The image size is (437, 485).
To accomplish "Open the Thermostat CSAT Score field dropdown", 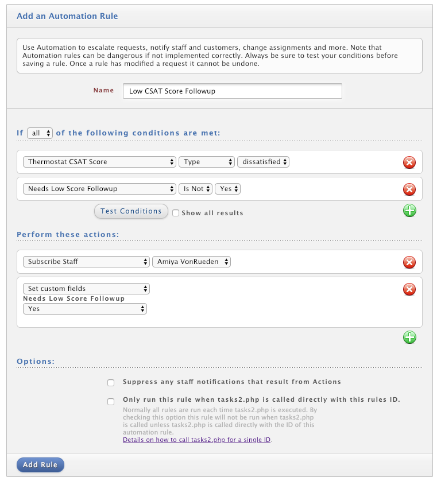I will tap(99, 162).
